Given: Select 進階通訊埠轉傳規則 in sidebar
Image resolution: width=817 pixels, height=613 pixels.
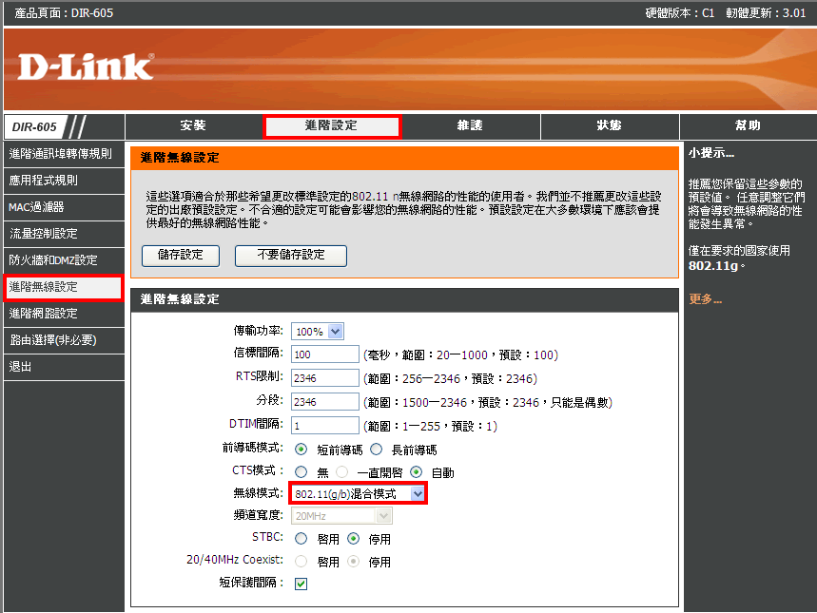Looking at the screenshot, I should pyautogui.click(x=64, y=154).
